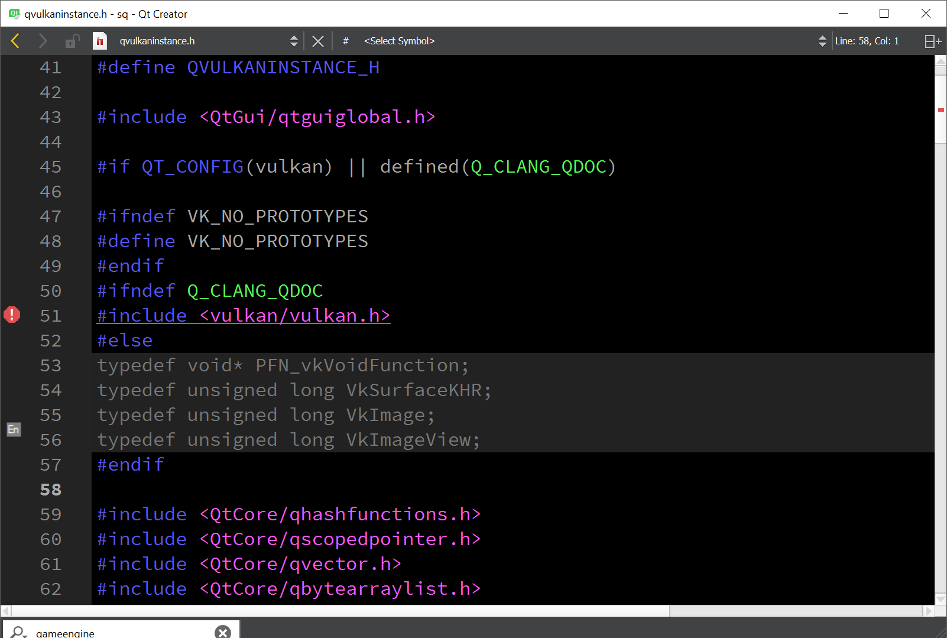Click the hash symbol beside Select Symbol

[346, 41]
